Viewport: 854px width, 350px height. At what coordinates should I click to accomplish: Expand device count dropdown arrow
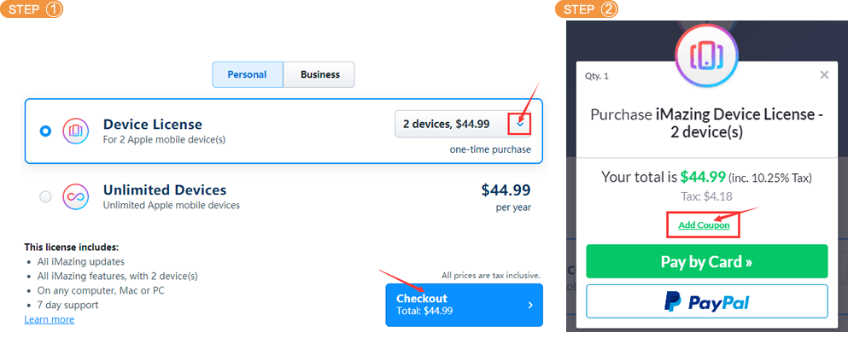point(520,124)
